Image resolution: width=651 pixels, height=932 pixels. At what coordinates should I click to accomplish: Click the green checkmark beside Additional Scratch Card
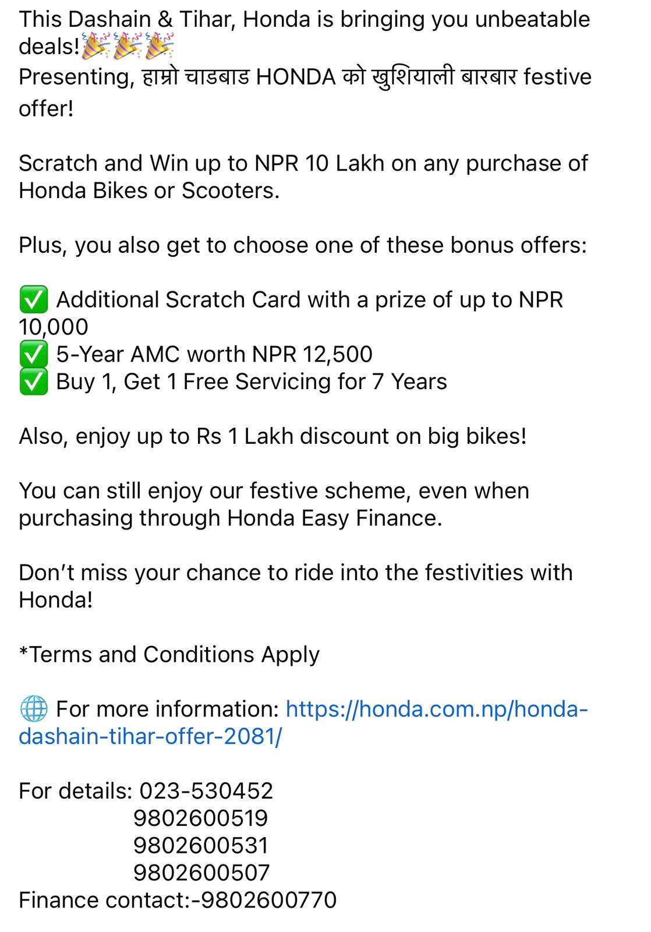34,300
